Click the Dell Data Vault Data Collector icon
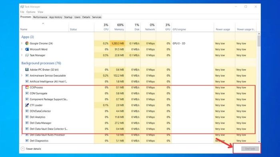The image size is (280, 157). pyautogui.click(x=27, y=129)
